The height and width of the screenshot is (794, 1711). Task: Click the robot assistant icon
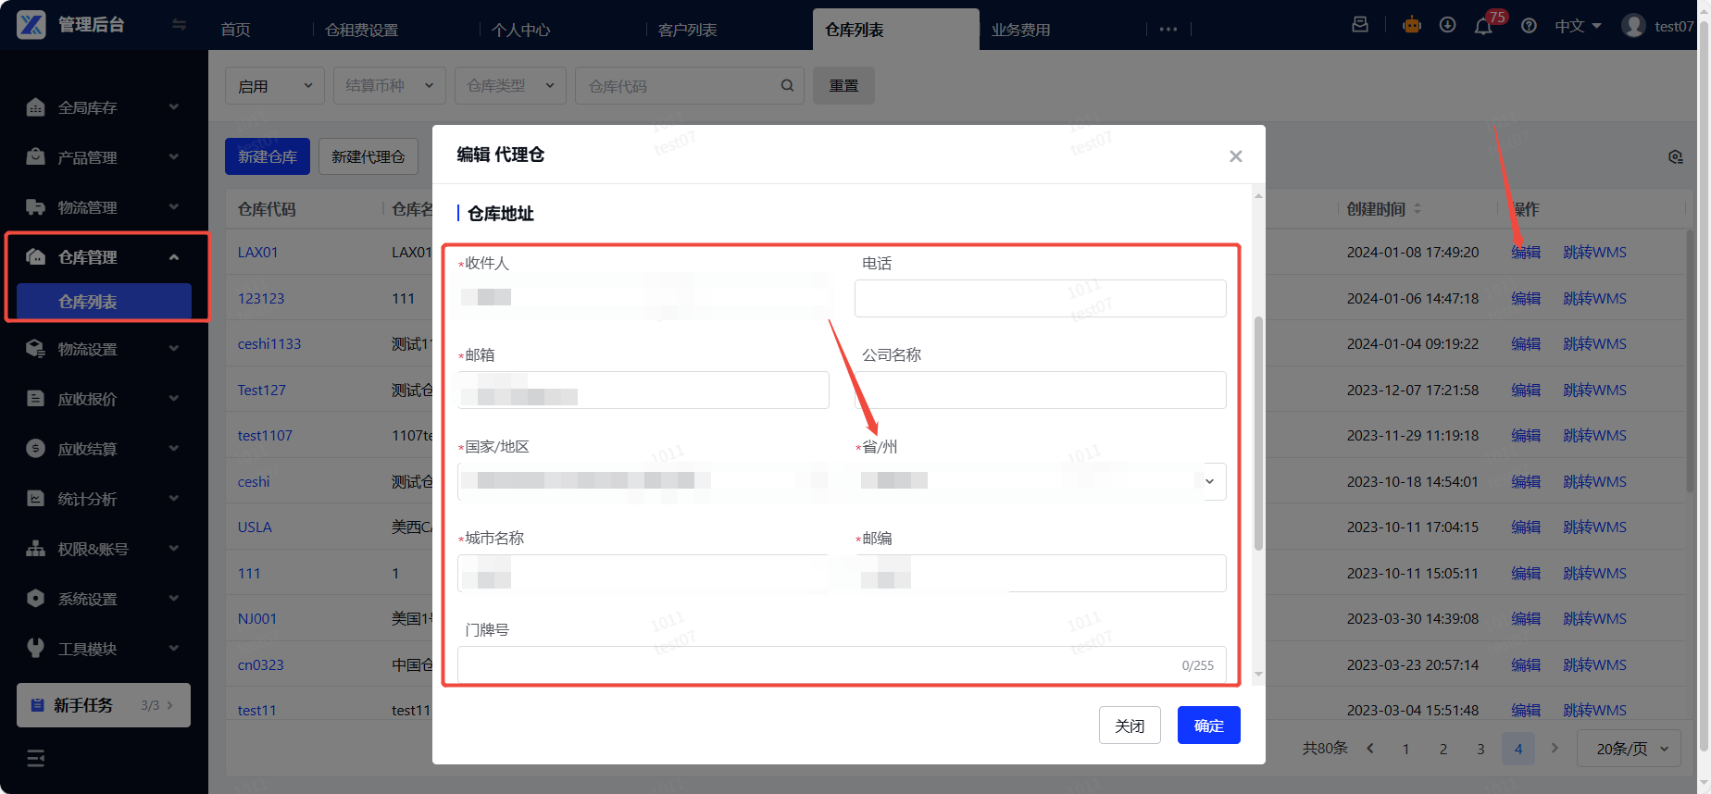point(1412,25)
